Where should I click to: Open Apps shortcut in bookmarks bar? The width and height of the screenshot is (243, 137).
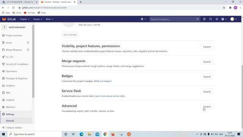(x=6, y=13)
